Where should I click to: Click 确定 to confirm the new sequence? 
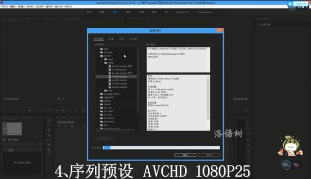tap(185, 155)
